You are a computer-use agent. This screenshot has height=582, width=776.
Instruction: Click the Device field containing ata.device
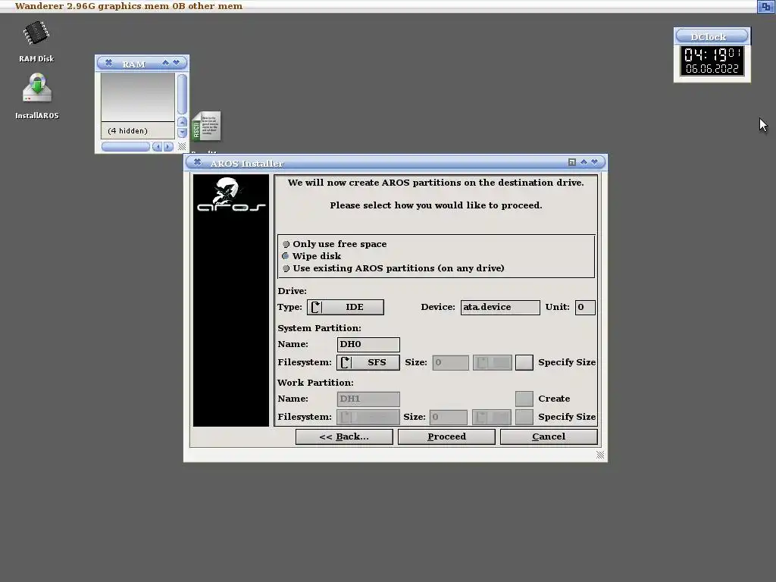tap(500, 308)
